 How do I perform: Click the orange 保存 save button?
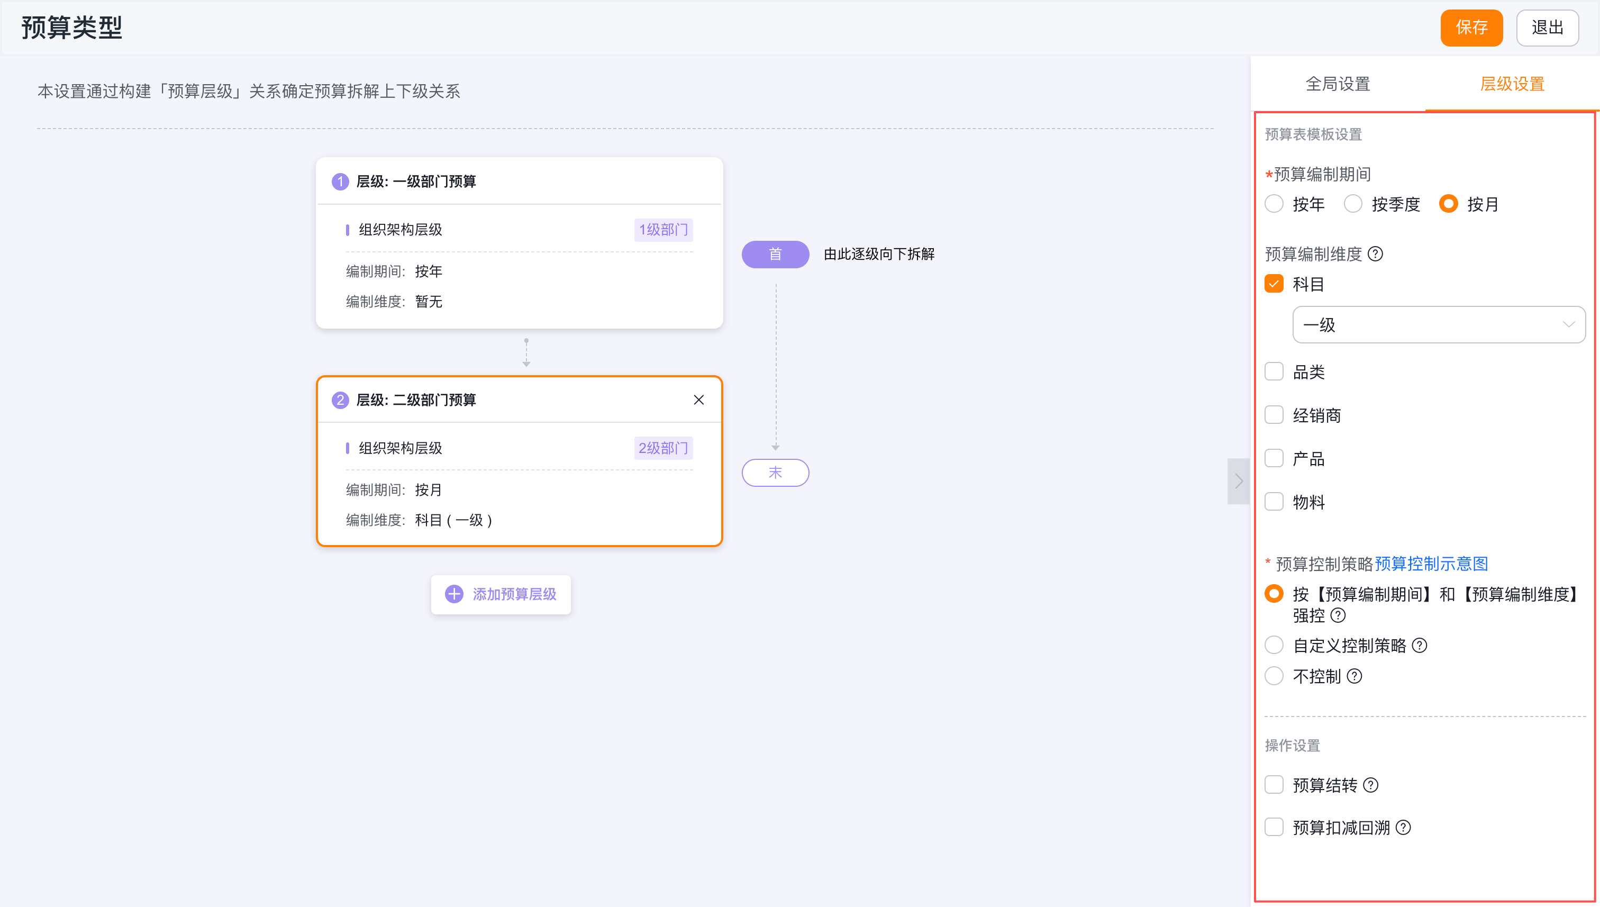[x=1471, y=28]
